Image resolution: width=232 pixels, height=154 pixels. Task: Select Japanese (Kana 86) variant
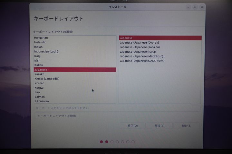160,47
